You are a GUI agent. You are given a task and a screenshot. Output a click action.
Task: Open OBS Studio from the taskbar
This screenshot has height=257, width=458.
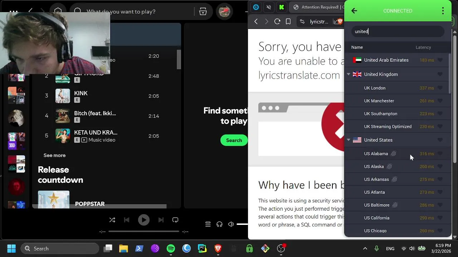coord(281,248)
